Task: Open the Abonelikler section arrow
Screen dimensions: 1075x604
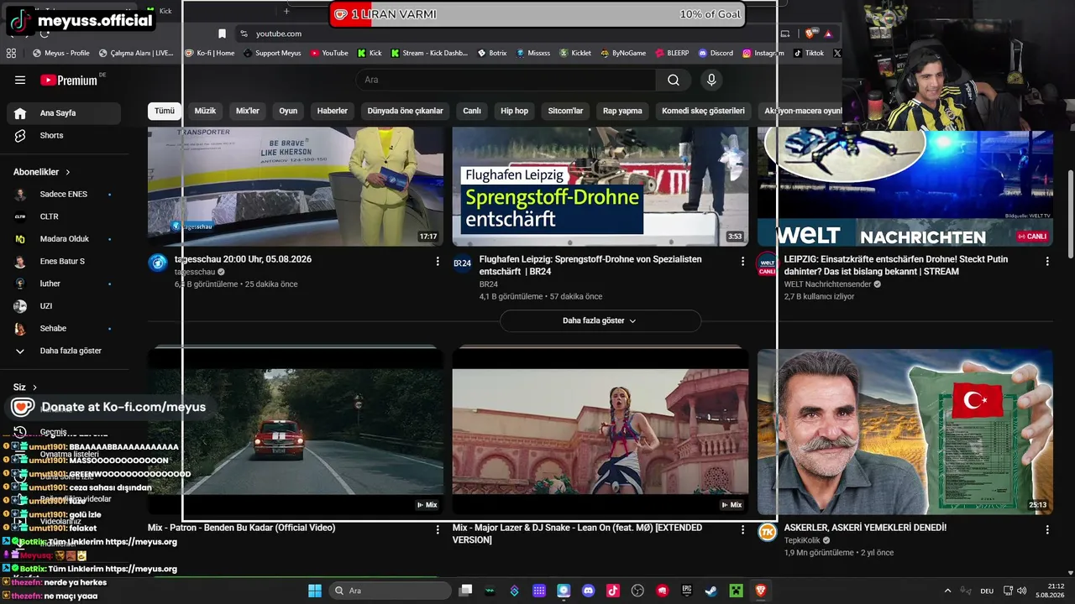Action: click(68, 172)
